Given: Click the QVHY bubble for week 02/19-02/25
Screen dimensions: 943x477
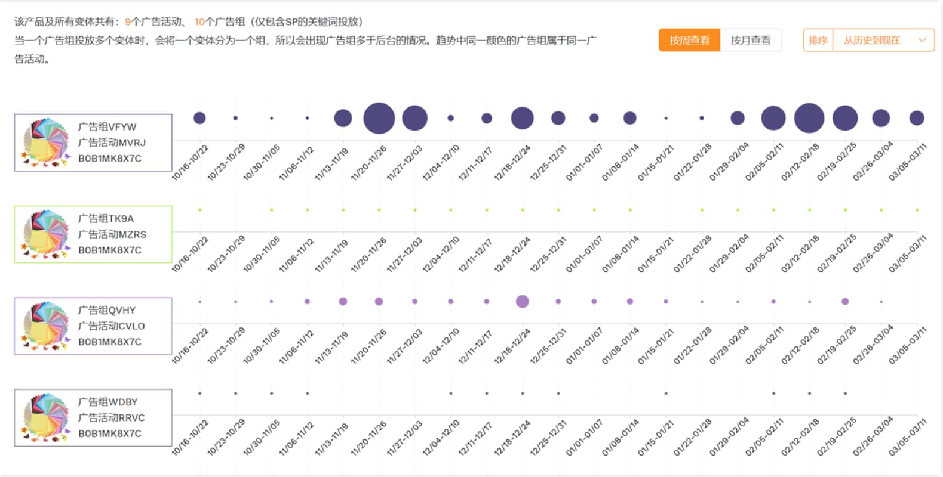Looking at the screenshot, I should pyautogui.click(x=844, y=301).
